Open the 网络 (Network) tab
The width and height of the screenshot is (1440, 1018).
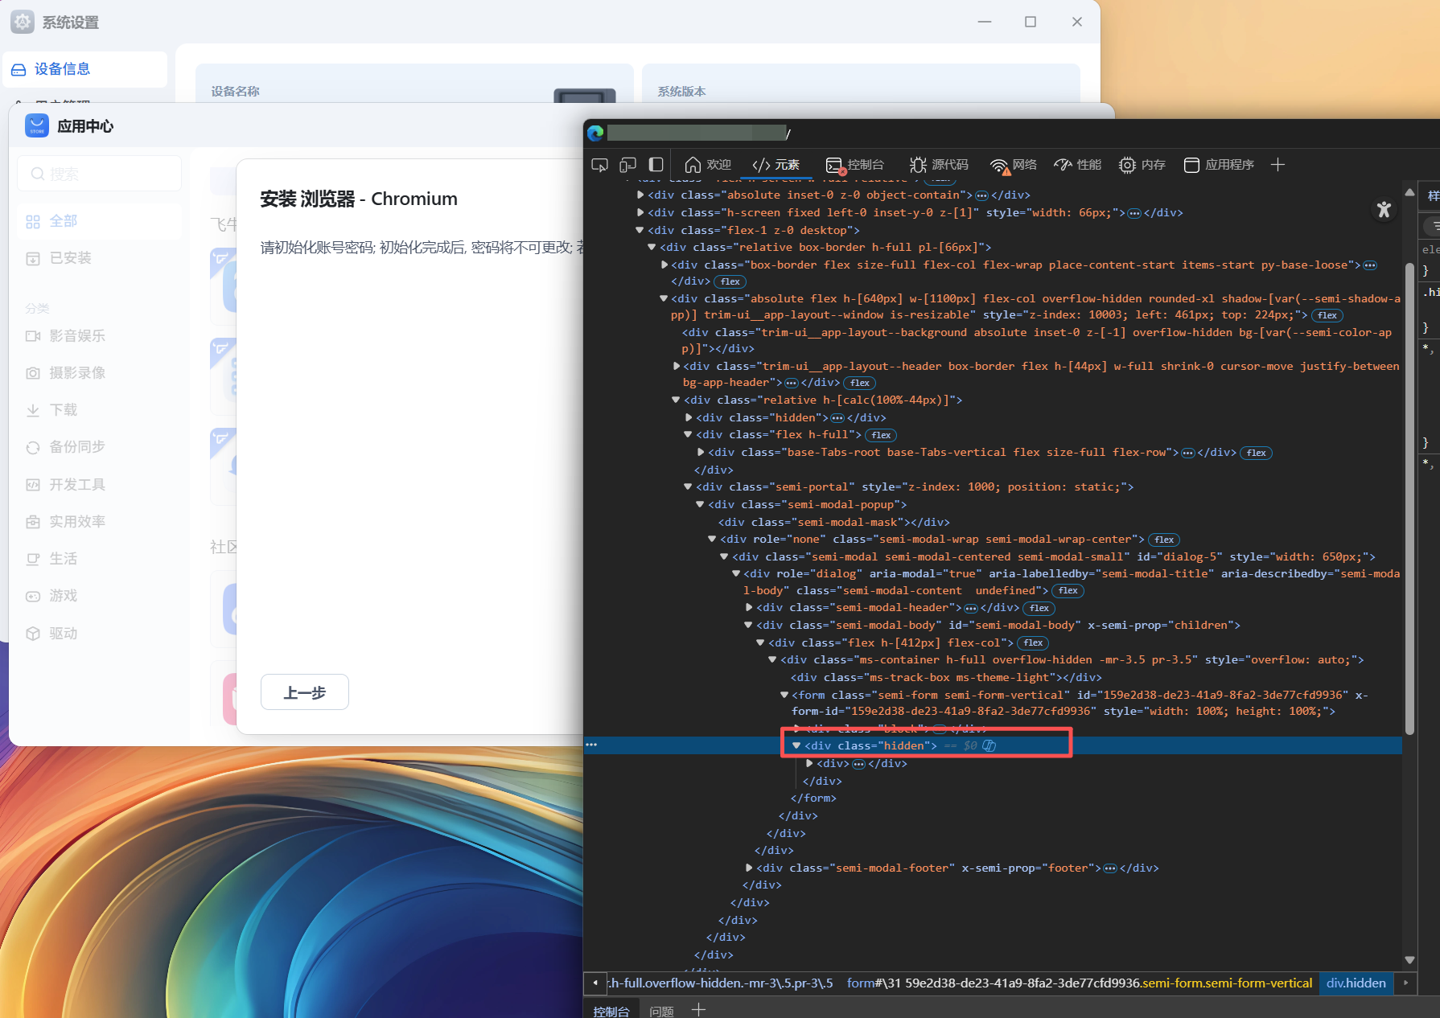pyautogui.click(x=1014, y=165)
